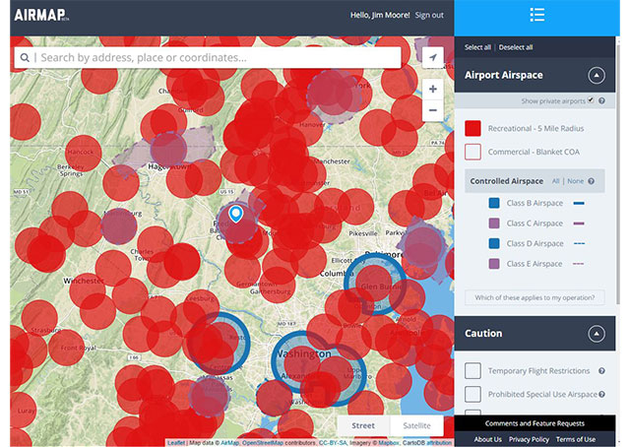
Task: Collapse the Caution section
Action: [597, 334]
